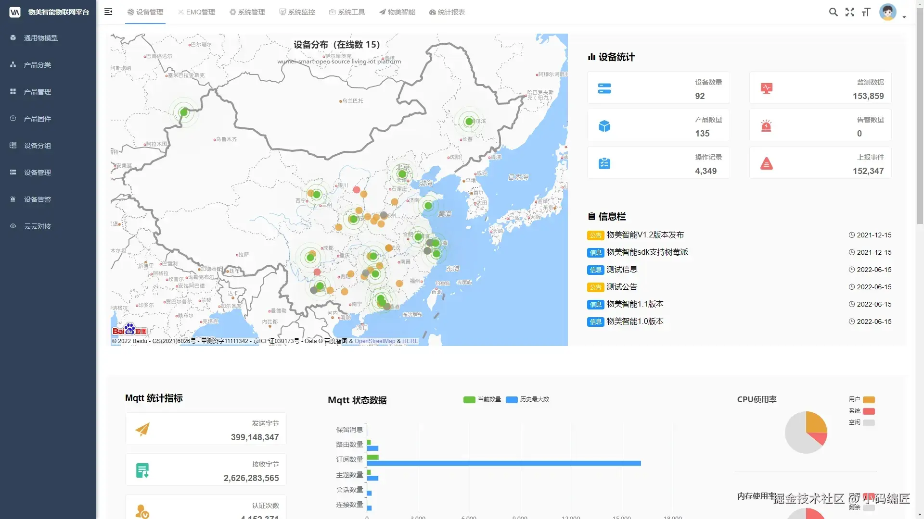Open 设备告警 in the sidebar
This screenshot has width=924, height=519.
click(38, 199)
